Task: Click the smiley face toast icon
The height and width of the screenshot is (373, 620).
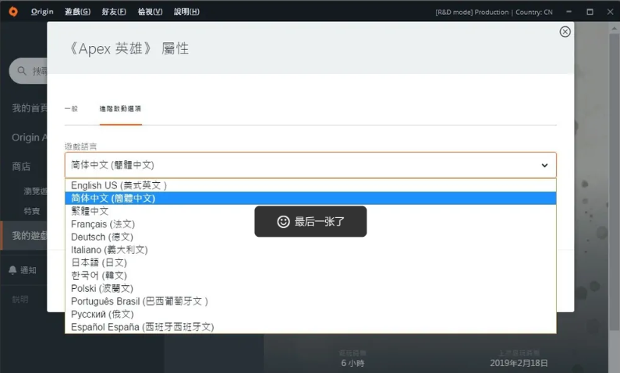Action: (x=283, y=222)
